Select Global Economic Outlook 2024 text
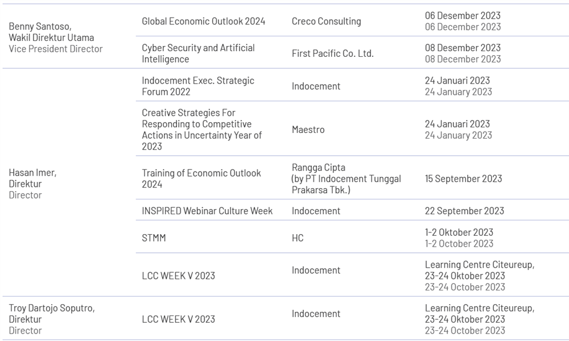569x341 pixels. coord(204,21)
